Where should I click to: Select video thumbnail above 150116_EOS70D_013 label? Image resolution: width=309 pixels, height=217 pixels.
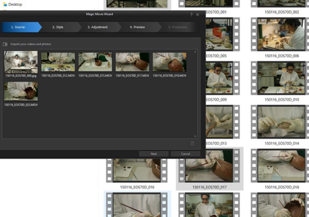(223, 122)
